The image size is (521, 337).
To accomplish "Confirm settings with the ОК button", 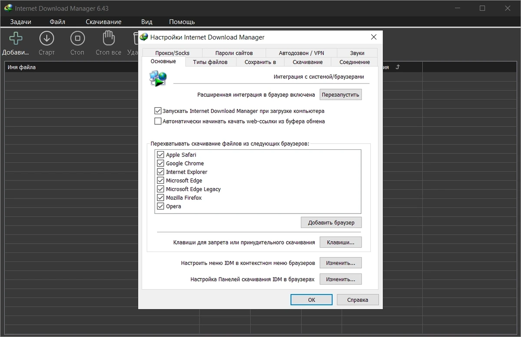I will click(312, 300).
